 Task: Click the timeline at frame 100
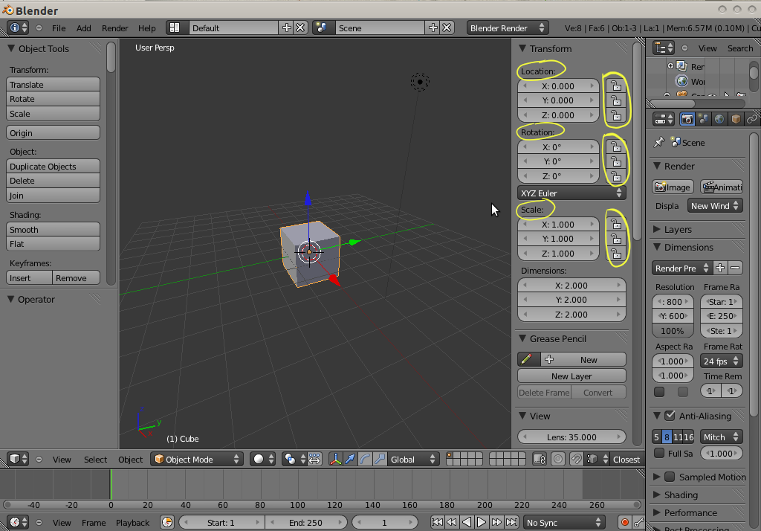[x=297, y=484]
